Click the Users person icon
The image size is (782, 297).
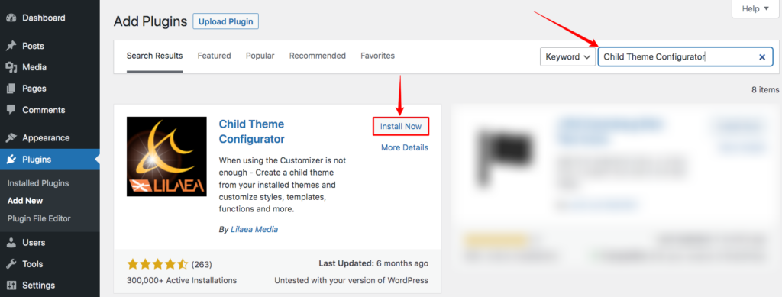[11, 243]
